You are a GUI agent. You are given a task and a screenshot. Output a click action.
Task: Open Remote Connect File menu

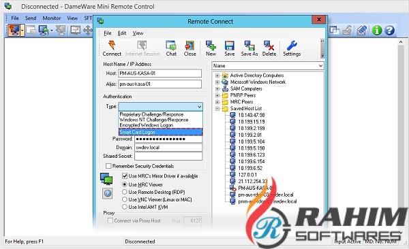coord(107,33)
